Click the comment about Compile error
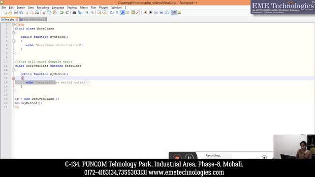 click(44, 61)
